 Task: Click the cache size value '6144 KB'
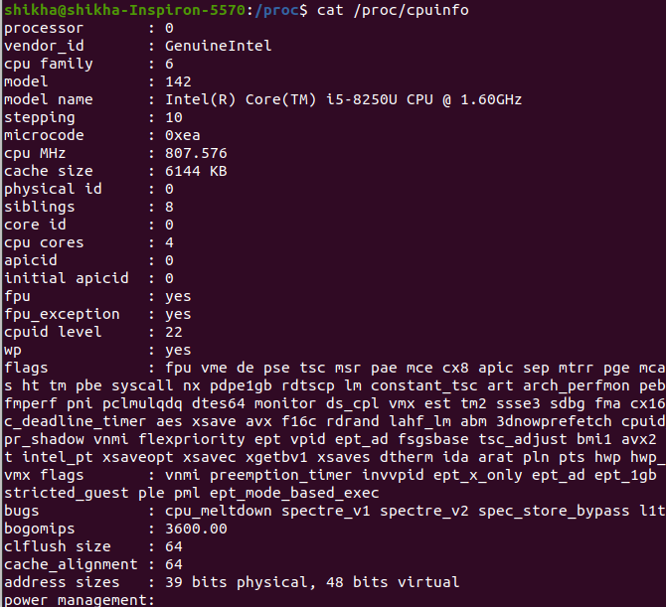pos(196,171)
